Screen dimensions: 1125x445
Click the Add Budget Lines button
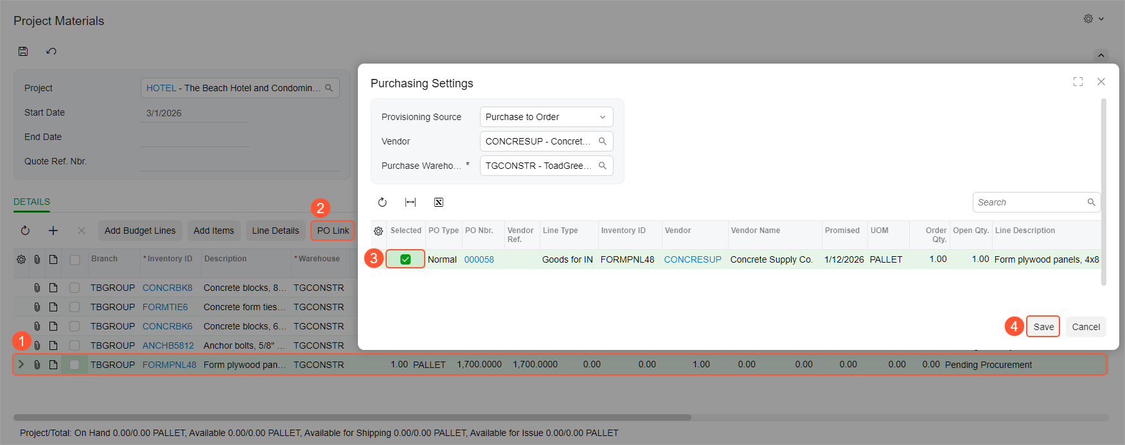(140, 231)
